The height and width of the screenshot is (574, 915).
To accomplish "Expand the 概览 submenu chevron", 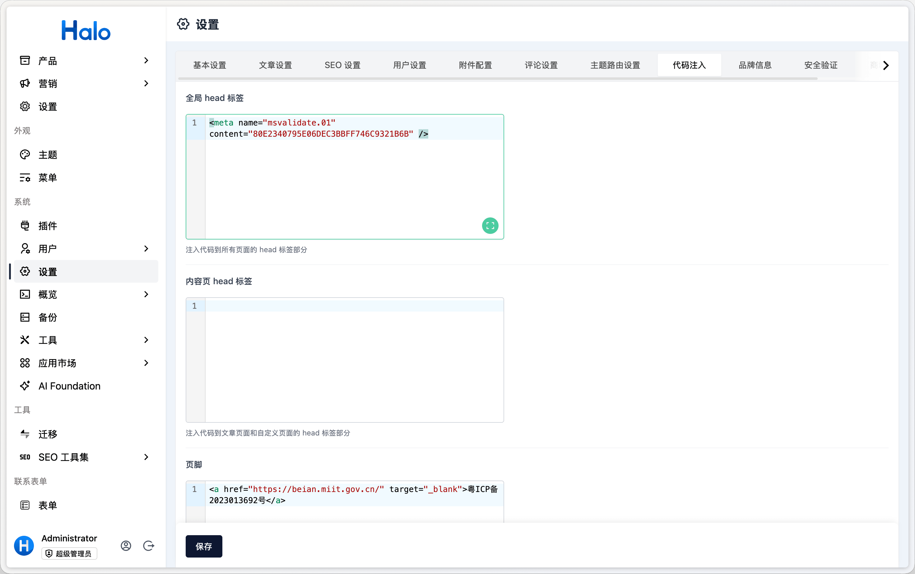I will [146, 294].
